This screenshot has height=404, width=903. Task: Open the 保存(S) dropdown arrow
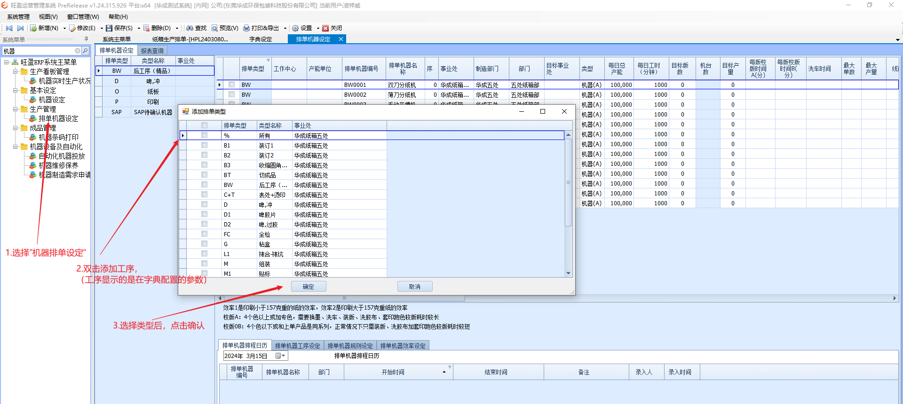click(139, 28)
